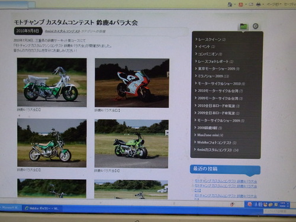Open the セーフティ toolbar menu
296x222 pixels.
point(289,4)
